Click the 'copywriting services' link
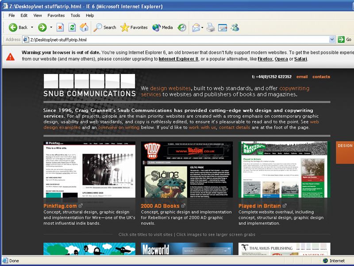This screenshot has width=354, height=266. point(294,88)
